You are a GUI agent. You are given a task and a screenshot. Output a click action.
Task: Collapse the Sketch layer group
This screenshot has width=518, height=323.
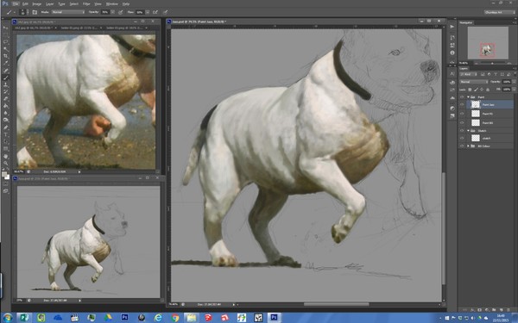coord(468,131)
